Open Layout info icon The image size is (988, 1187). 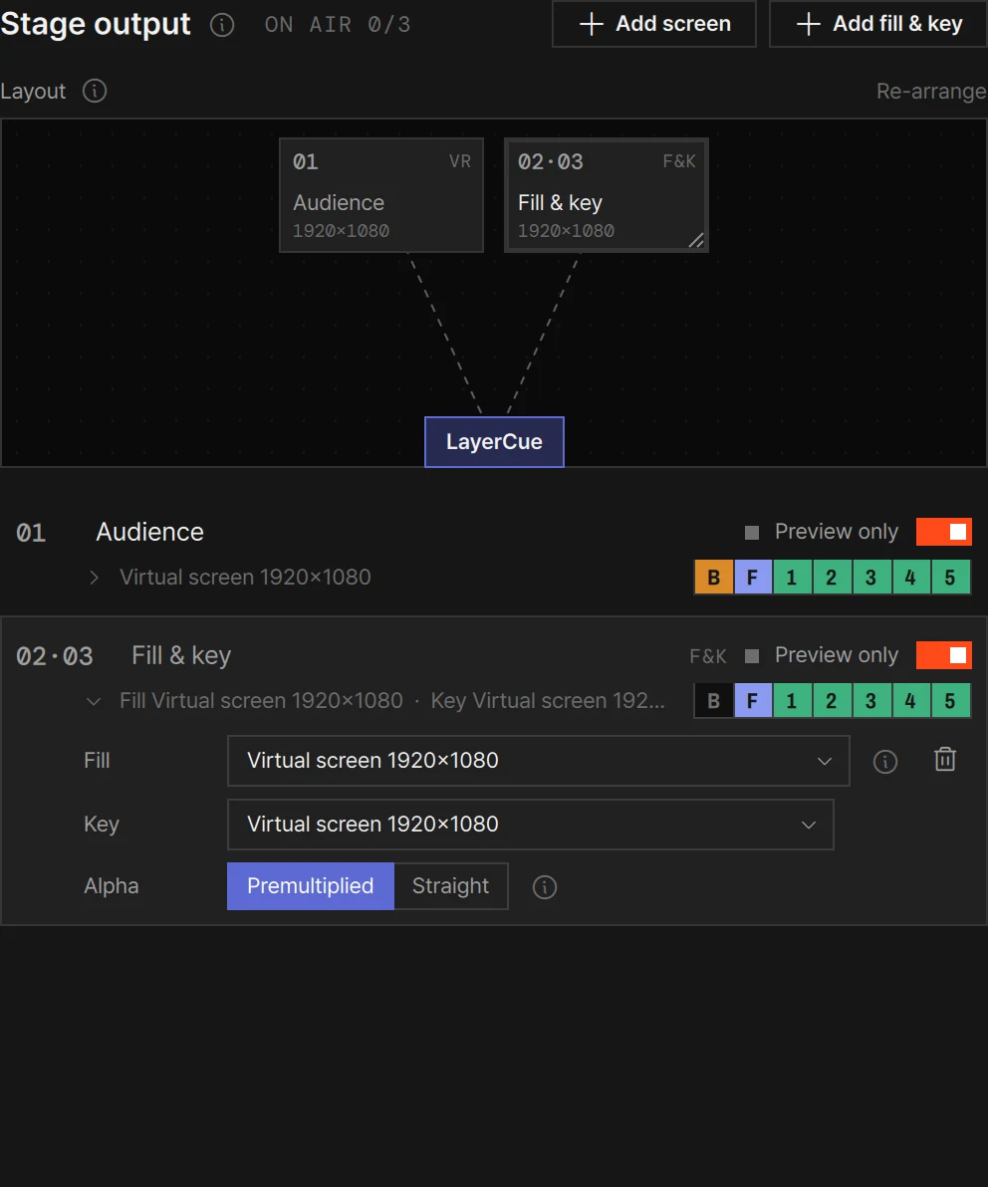pos(95,91)
